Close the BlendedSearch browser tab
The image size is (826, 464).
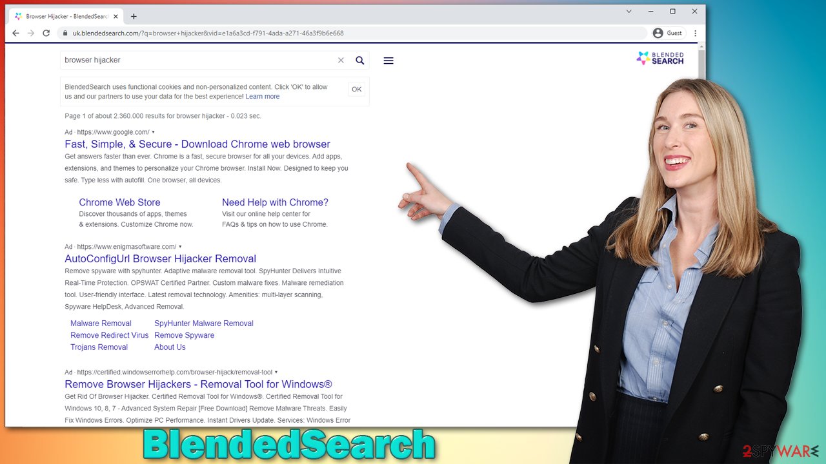(x=117, y=16)
